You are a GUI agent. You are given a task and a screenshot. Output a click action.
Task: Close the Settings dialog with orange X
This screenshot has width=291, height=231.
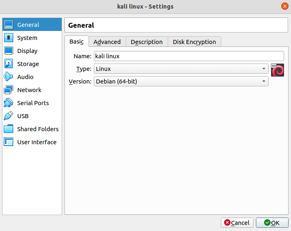[x=285, y=6]
